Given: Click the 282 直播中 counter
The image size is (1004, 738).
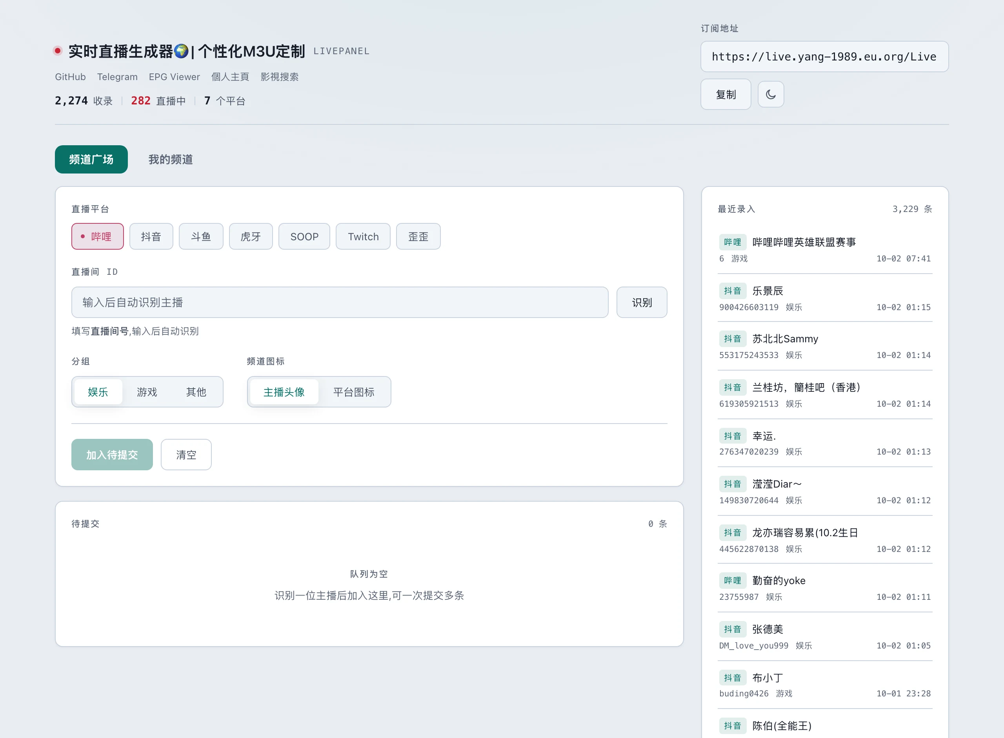Looking at the screenshot, I should (158, 101).
